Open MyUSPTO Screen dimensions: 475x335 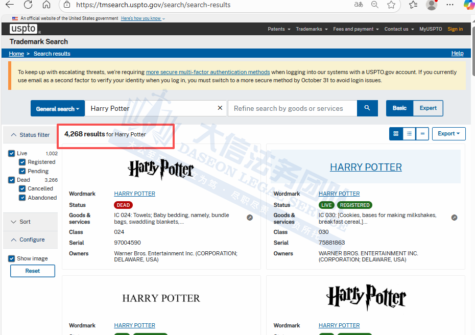click(431, 29)
